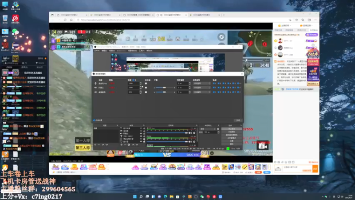Open the browser's three-dot settings menu

point(316,20)
